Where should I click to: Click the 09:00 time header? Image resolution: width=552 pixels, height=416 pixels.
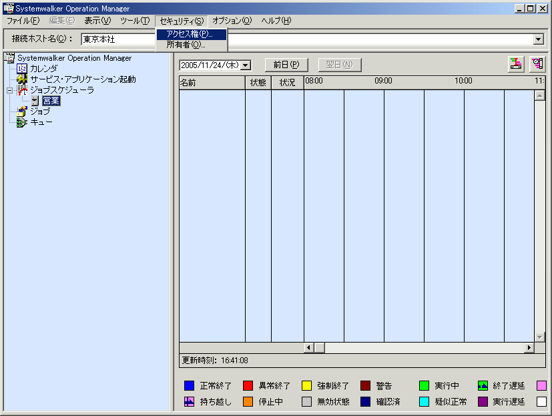(383, 81)
